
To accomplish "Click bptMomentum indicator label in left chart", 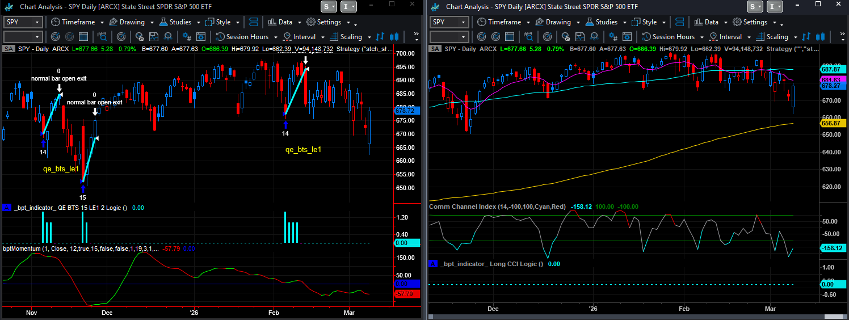I will pos(81,249).
